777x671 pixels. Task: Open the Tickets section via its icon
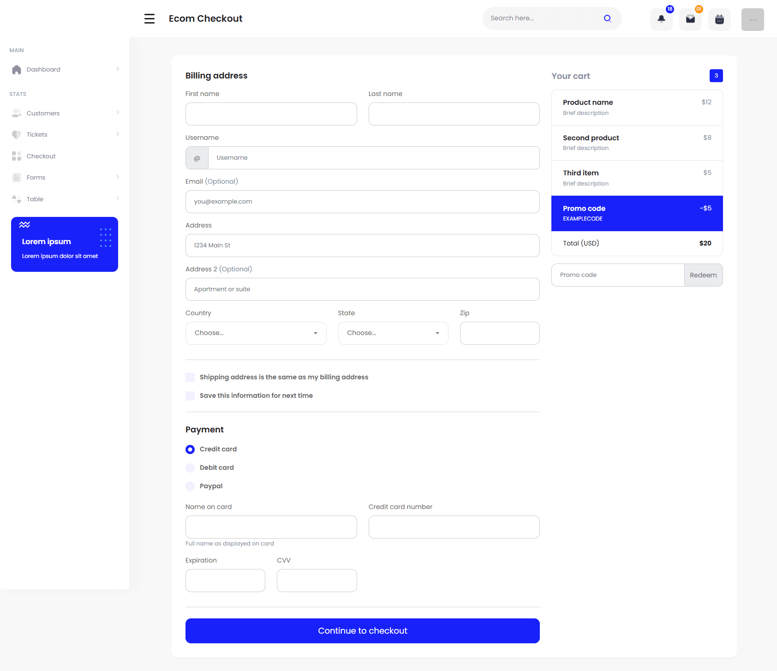pyautogui.click(x=17, y=134)
